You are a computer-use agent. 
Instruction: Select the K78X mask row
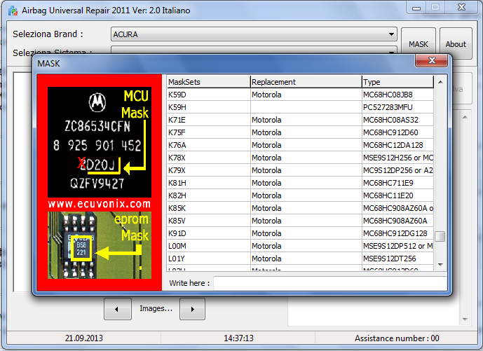click(300, 158)
